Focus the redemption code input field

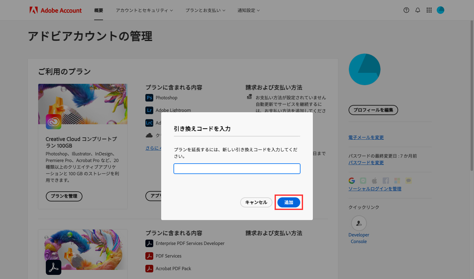[x=237, y=169]
